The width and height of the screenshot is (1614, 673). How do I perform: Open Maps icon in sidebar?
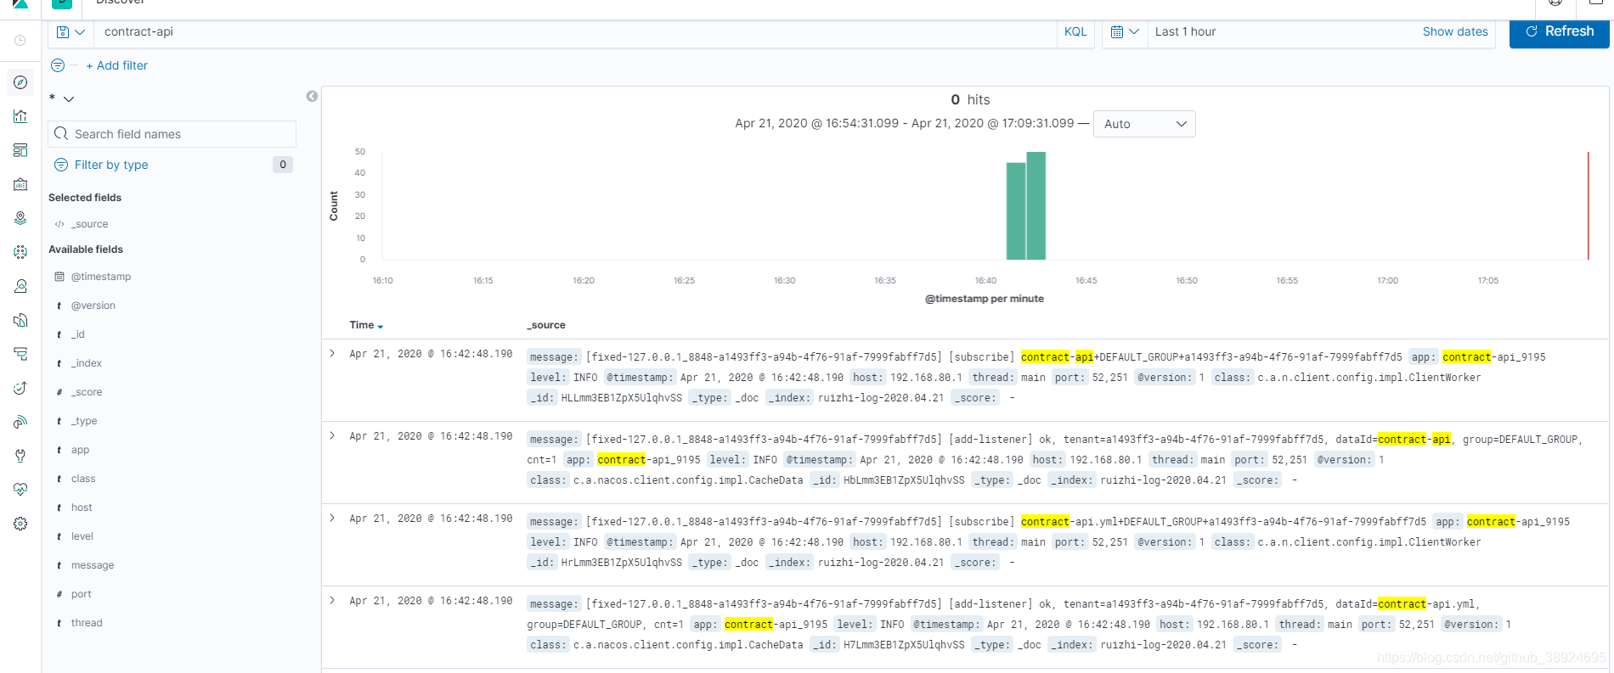point(20,218)
